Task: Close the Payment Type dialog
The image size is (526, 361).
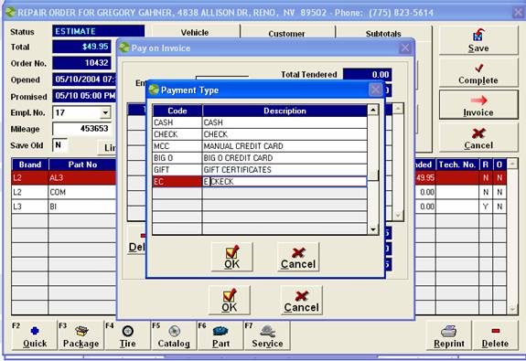Action: coord(375,90)
